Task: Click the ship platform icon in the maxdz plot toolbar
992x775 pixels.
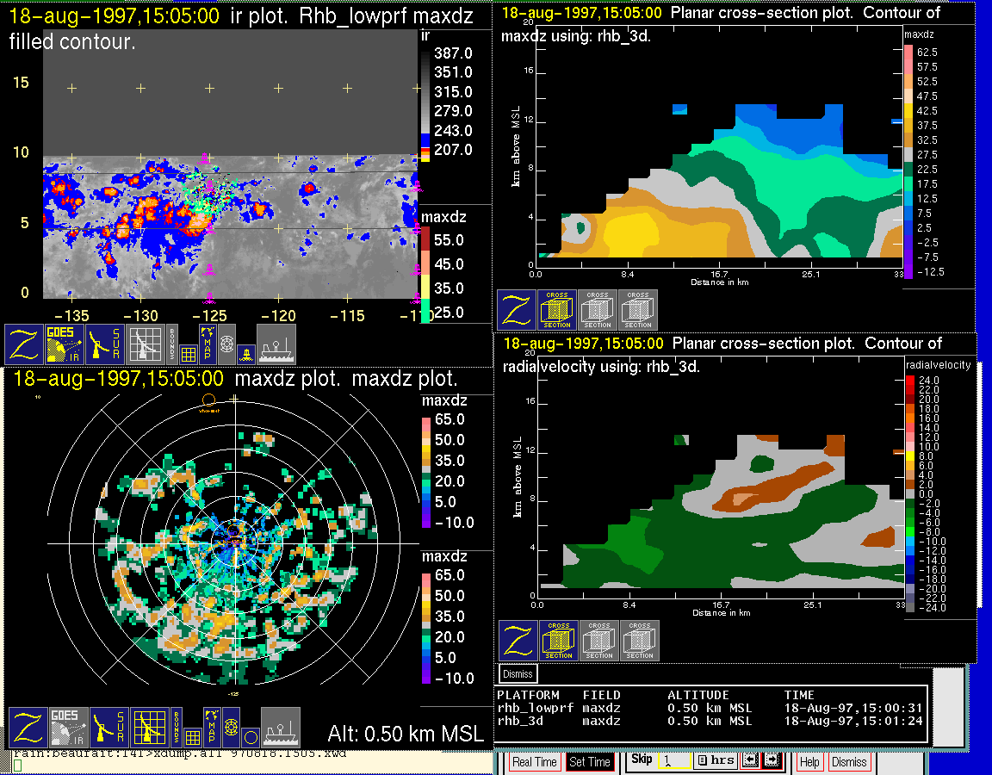Action: point(281,728)
